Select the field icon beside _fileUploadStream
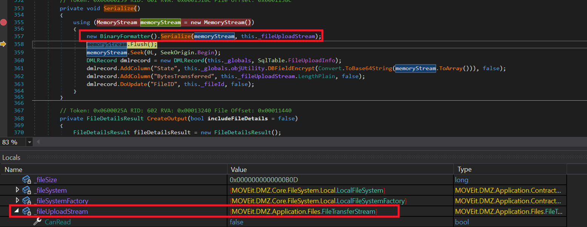Image resolution: width=587 pixels, height=227 pixels. tap(27, 212)
